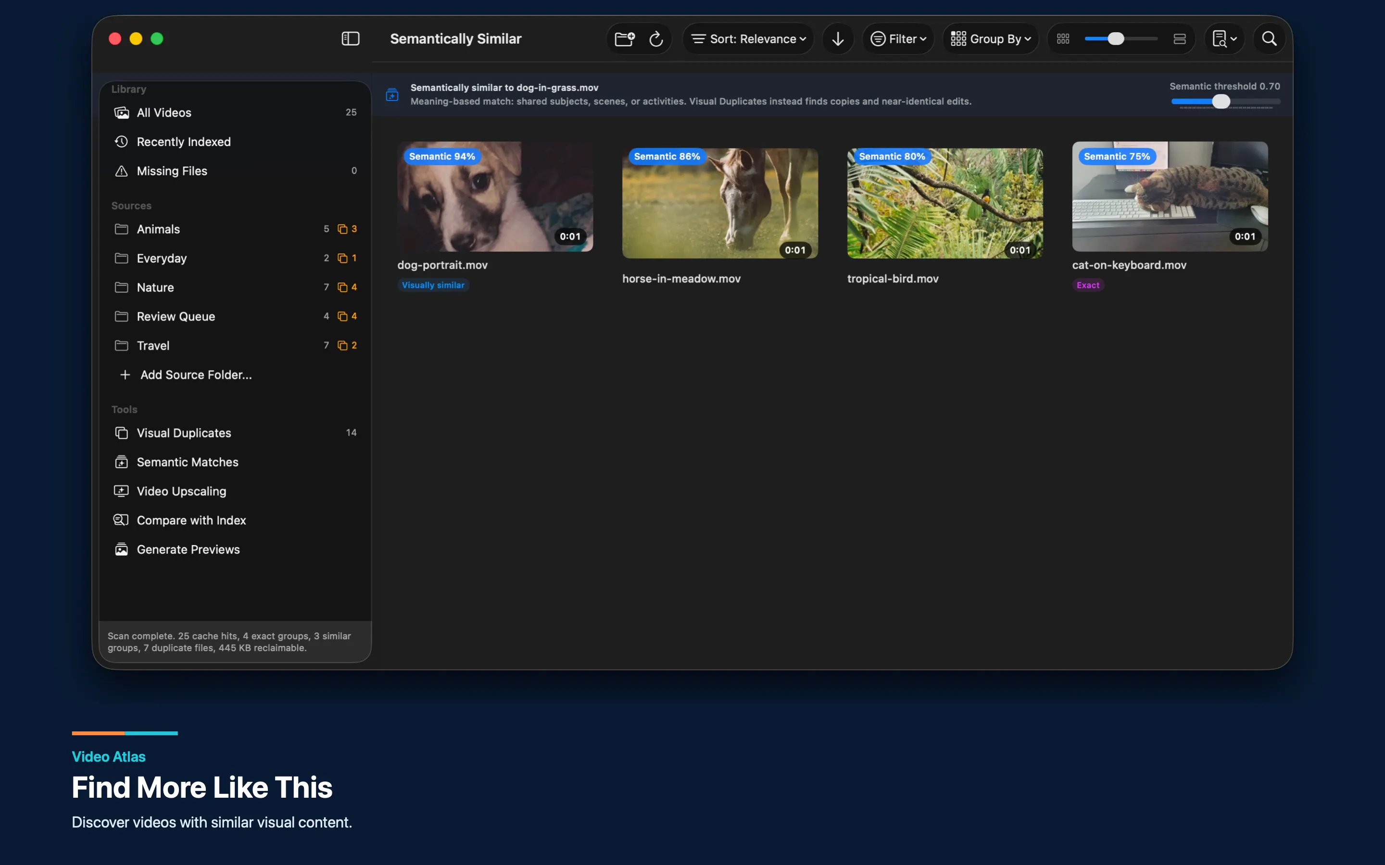1385x865 pixels.
Task: Open Compare with Index tool
Action: click(235, 520)
